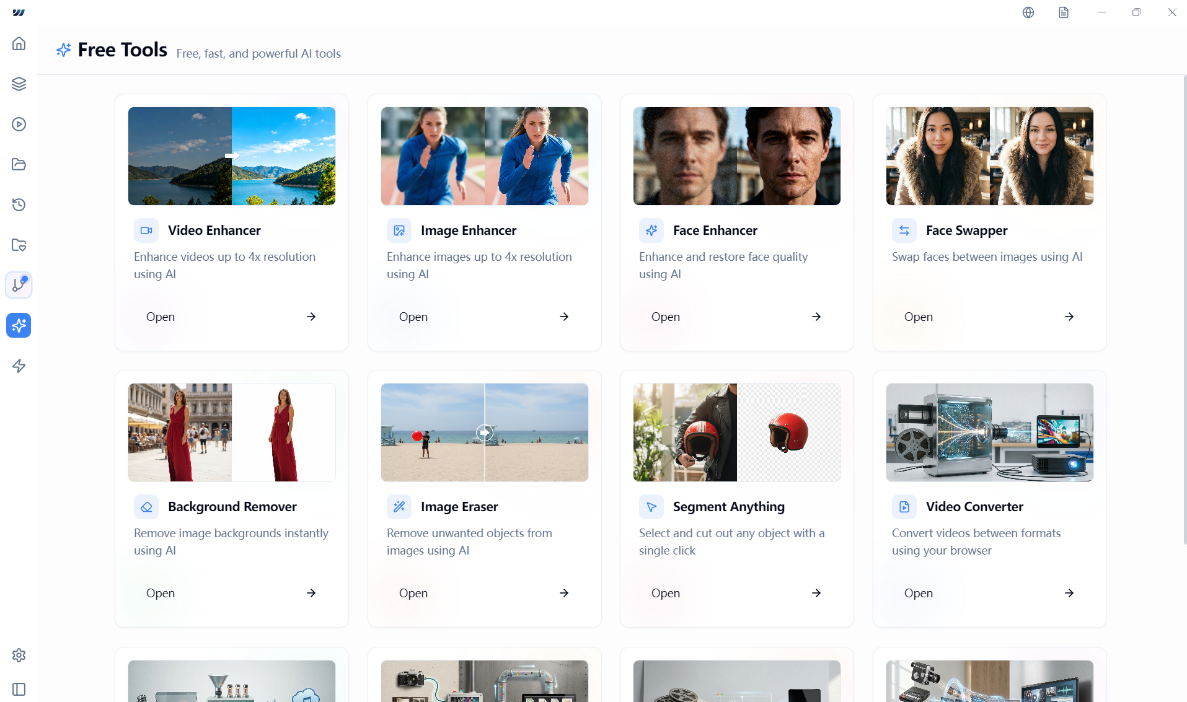Open the document icon in title bar
This screenshot has width=1187, height=702.
pyautogui.click(x=1063, y=12)
